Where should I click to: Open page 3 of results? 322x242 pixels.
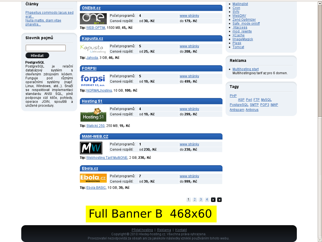(201, 200)
